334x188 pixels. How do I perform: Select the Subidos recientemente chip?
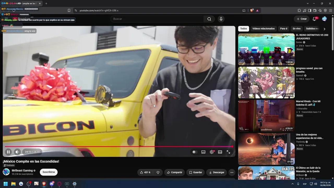(312, 29)
